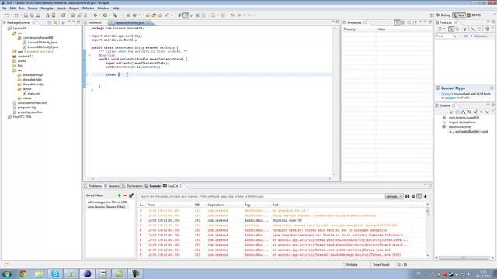Open the Open Perspective dialog icon
Viewport: 497px width, 279px height.
[x=432, y=15]
